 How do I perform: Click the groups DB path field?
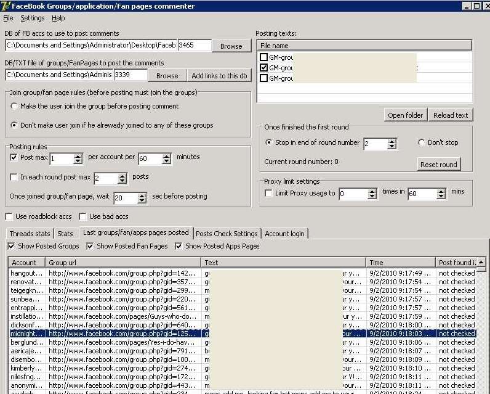59,75
